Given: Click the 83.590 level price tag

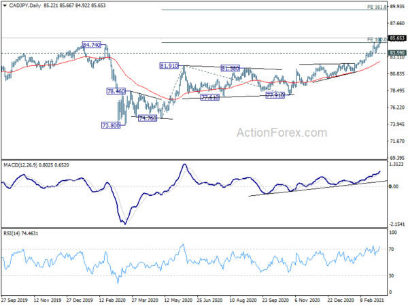Looking at the screenshot, I should (397, 53).
